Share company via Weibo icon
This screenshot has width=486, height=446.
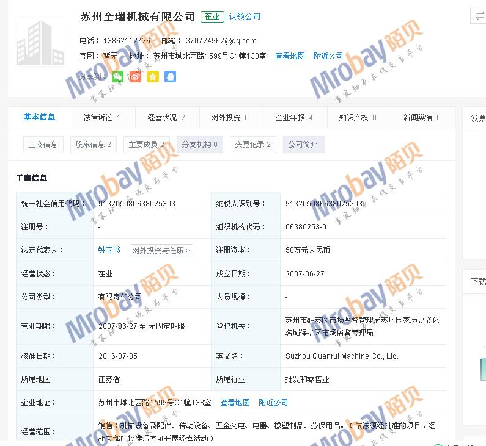(135, 77)
